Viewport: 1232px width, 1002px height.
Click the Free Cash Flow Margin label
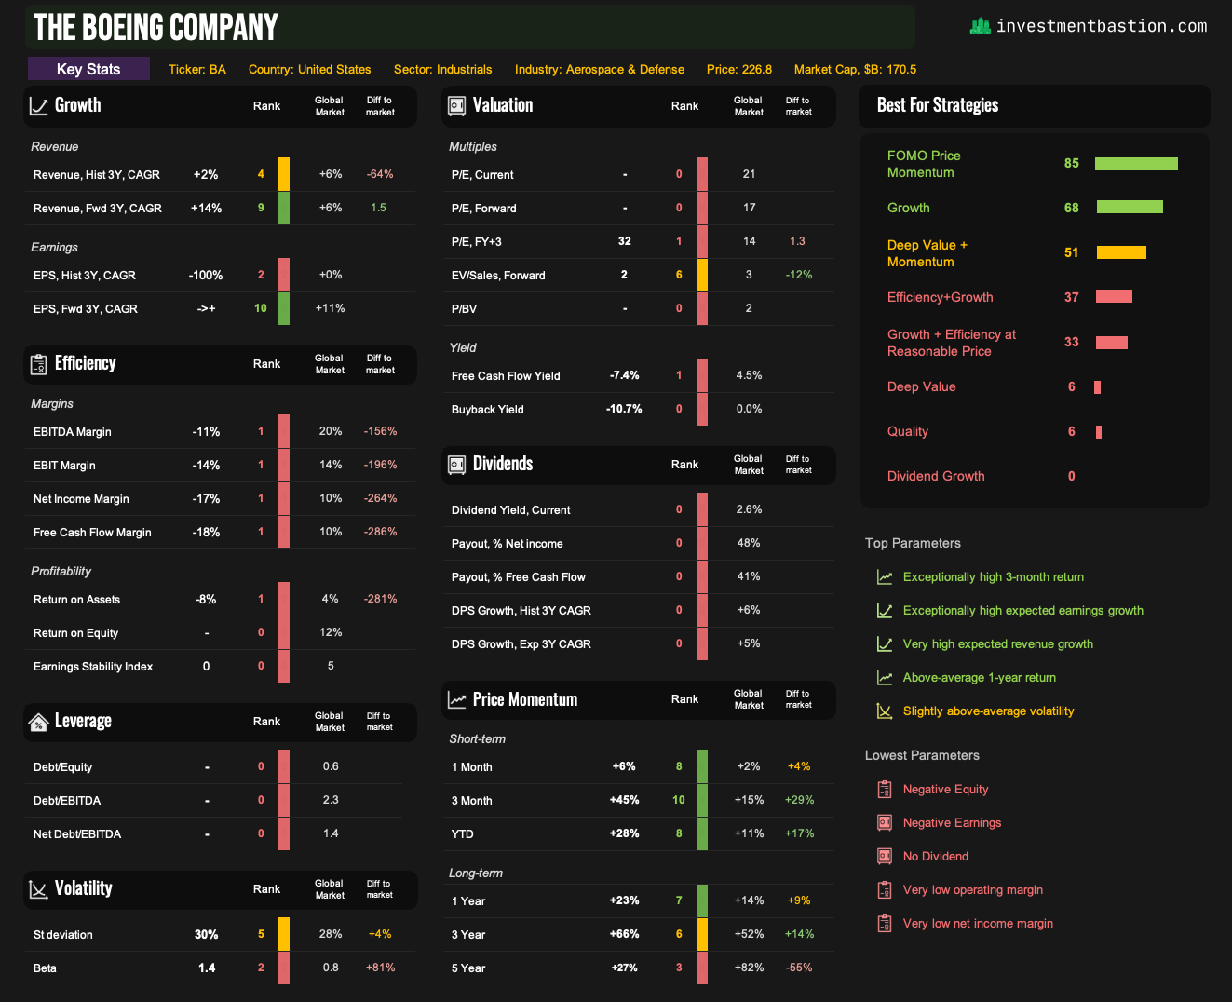[x=92, y=532]
